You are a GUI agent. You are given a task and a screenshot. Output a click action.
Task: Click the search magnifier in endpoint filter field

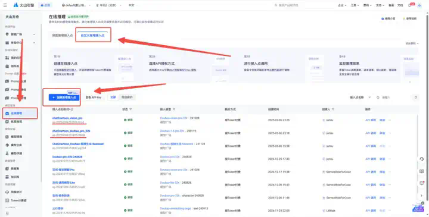point(378,98)
